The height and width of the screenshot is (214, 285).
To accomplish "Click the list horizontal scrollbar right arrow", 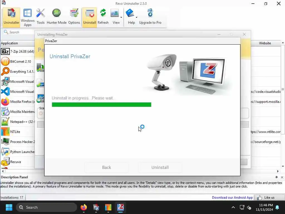I will [x=277, y=171].
